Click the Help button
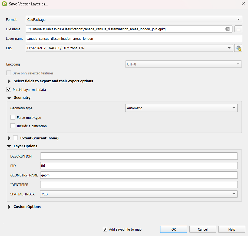The image size is (248, 236). click(x=232, y=229)
